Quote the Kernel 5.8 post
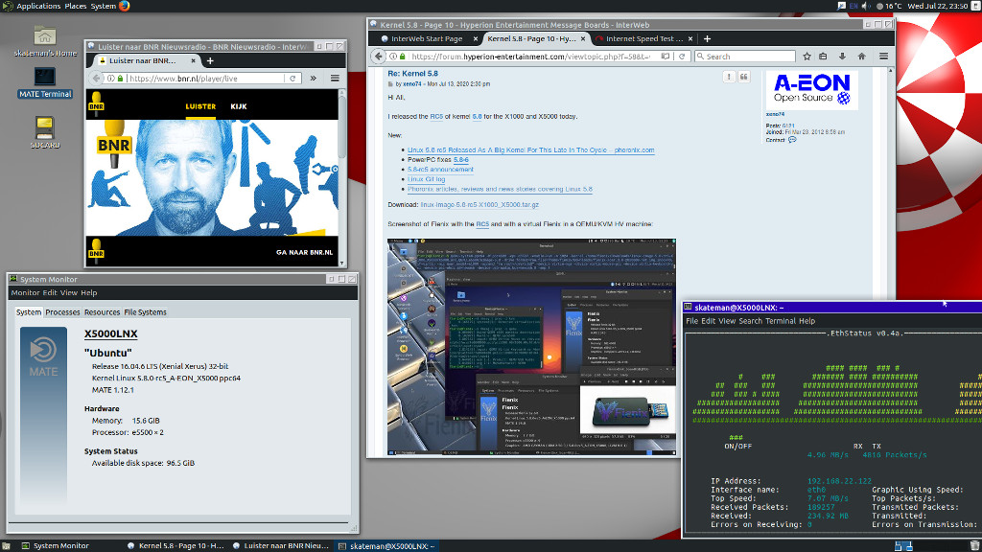The height and width of the screenshot is (552, 982). coord(744,77)
